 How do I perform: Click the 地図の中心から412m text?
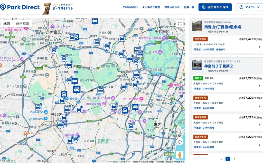click(218, 32)
